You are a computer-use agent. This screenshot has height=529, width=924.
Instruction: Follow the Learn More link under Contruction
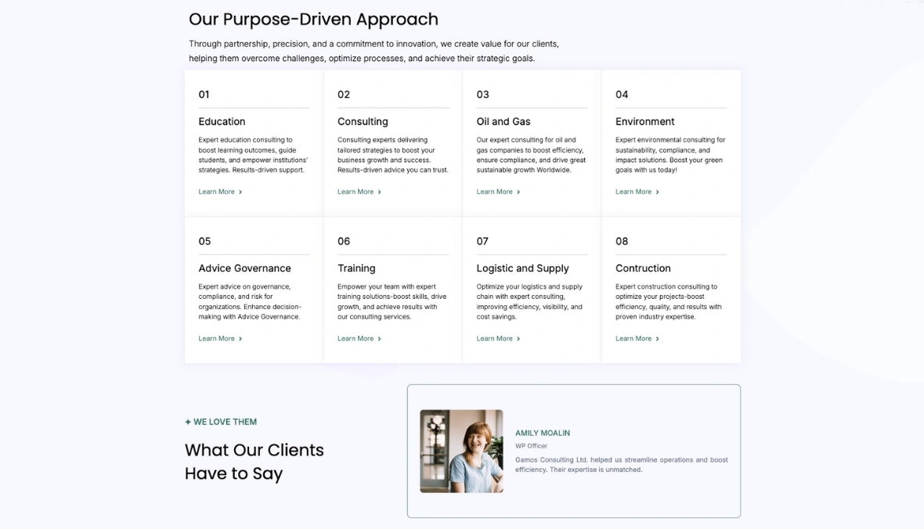(x=633, y=339)
